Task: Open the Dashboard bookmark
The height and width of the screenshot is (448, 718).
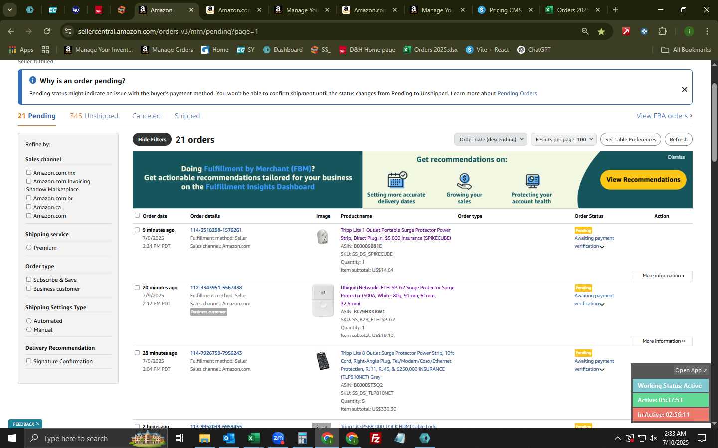Action: (283, 50)
